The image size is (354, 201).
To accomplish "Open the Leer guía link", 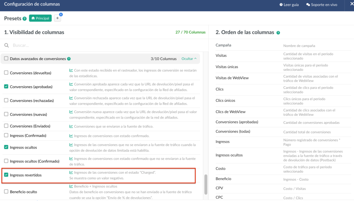I will click(x=289, y=5).
